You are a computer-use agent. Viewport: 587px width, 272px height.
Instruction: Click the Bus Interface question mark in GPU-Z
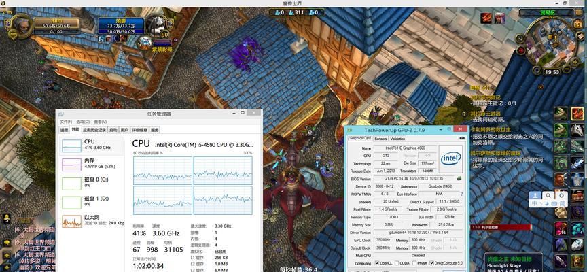pos(462,194)
